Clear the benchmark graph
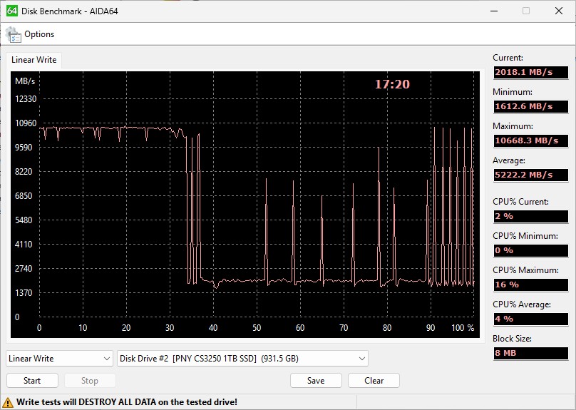This screenshot has height=410, width=576. click(x=374, y=381)
